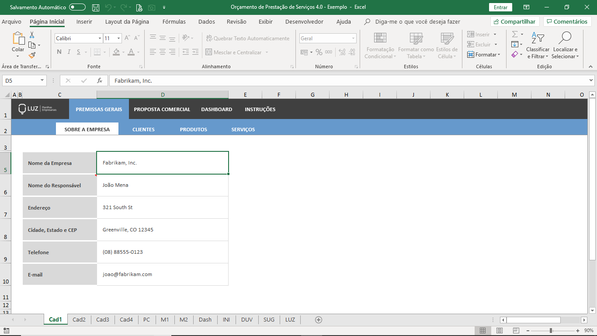Click the Decrease Font Size icon
Viewport: 597px width, 336px height.
(x=137, y=38)
